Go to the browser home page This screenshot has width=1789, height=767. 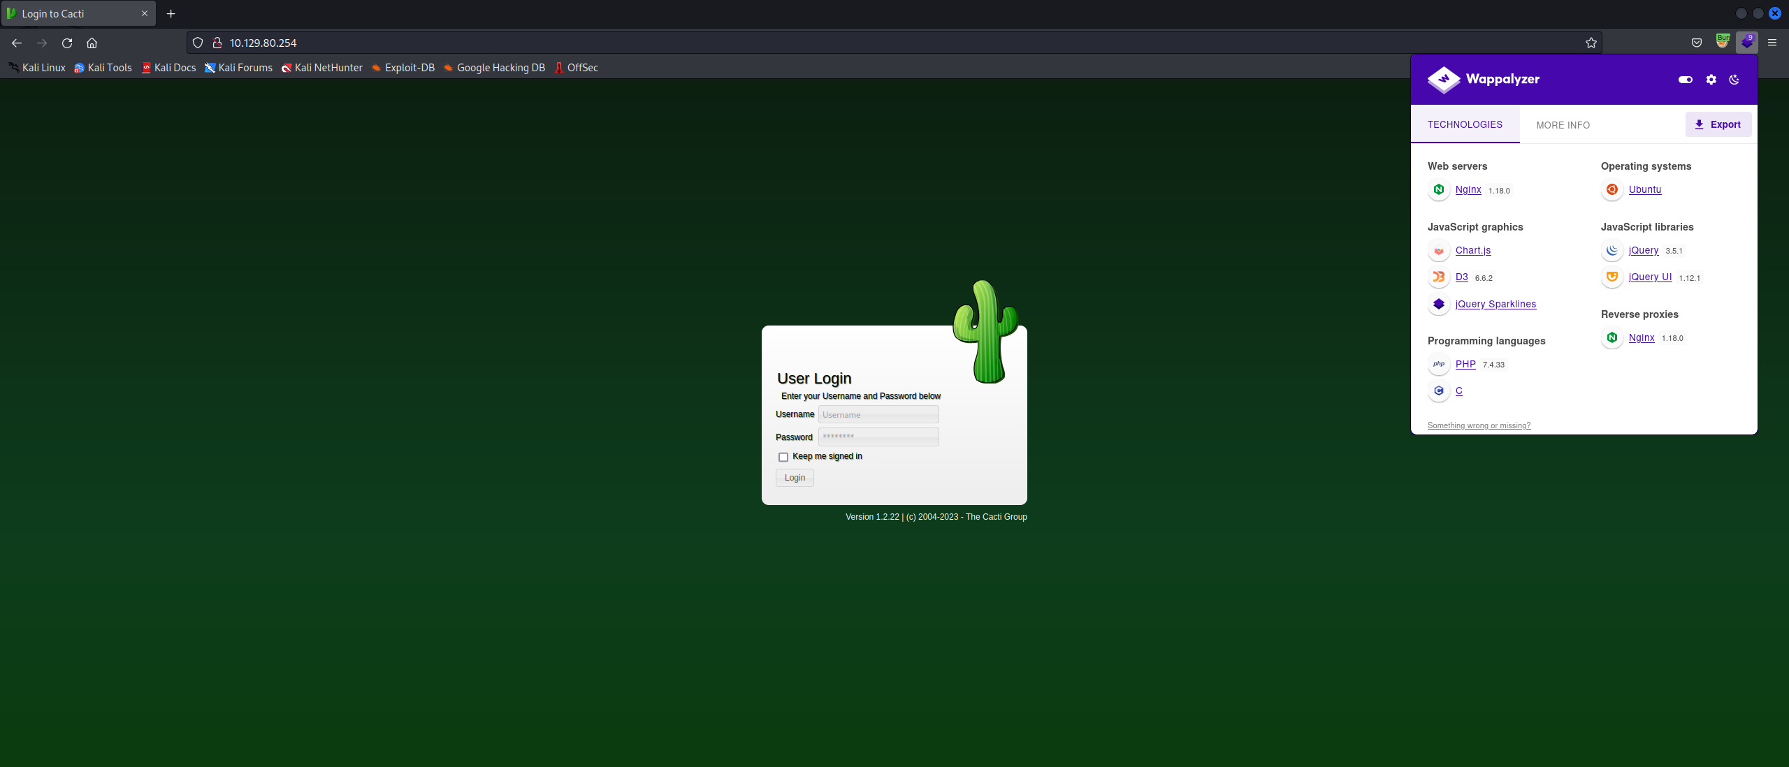coord(92,43)
